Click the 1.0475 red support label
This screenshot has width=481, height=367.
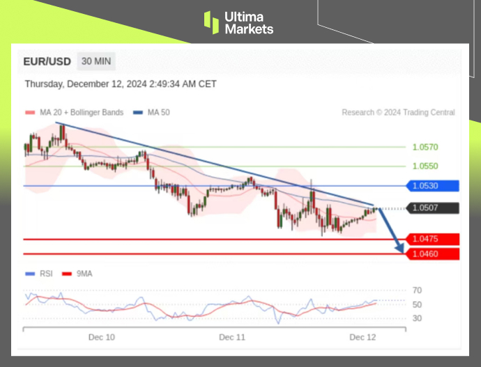[432, 240]
